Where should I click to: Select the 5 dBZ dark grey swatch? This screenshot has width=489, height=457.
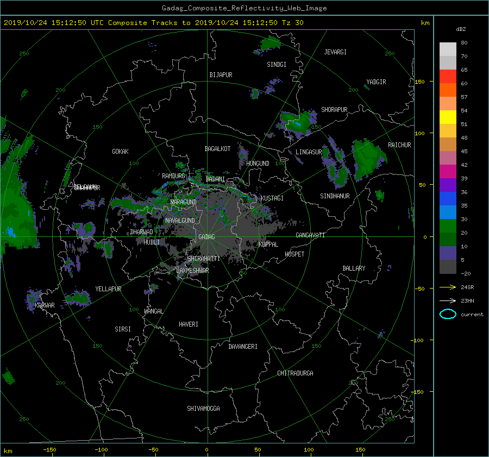pyautogui.click(x=448, y=266)
